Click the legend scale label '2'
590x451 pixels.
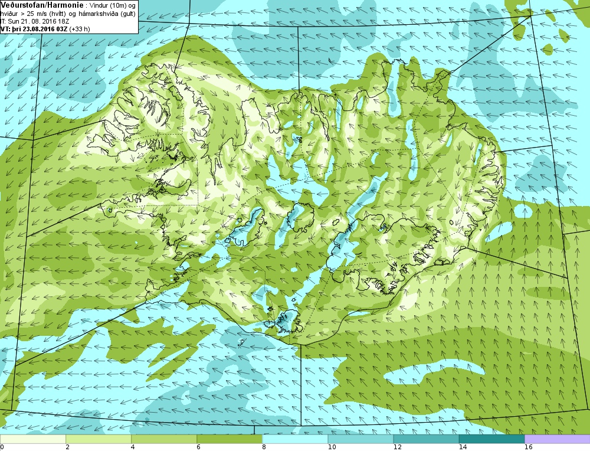(x=67, y=447)
